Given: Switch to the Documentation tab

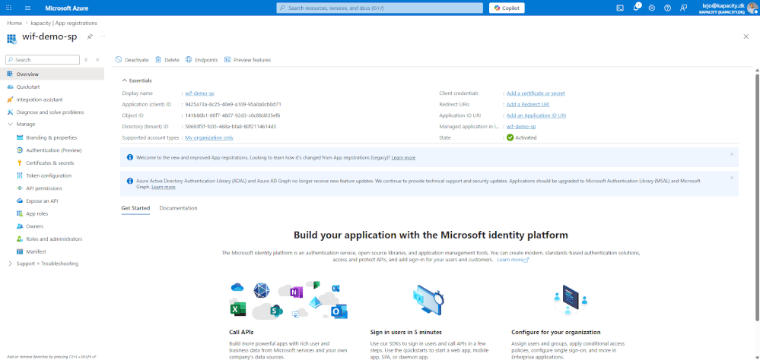Looking at the screenshot, I should click(178, 208).
